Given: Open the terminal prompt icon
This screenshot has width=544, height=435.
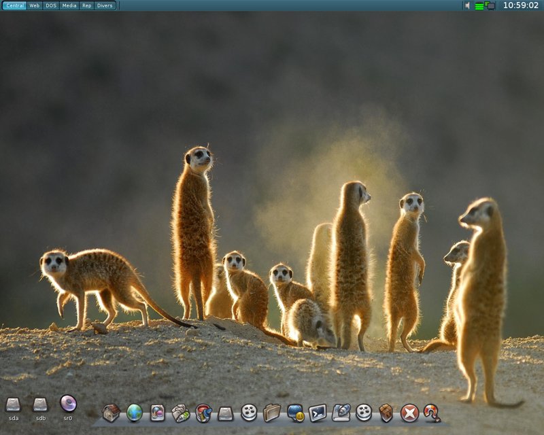Looking at the screenshot, I should pos(318,413).
